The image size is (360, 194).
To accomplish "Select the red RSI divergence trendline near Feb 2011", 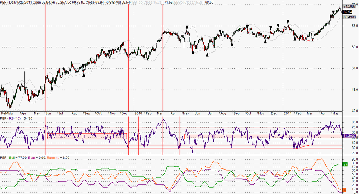I will click(x=303, y=146).
